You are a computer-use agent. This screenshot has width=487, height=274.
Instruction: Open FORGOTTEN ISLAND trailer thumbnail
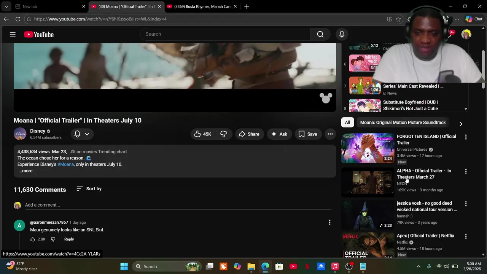368,148
